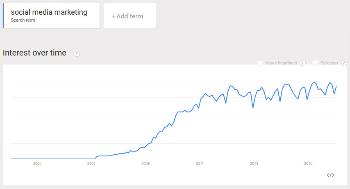The image size is (350, 189).
Task: Click the plus sign in Add term
Action: tap(114, 16)
